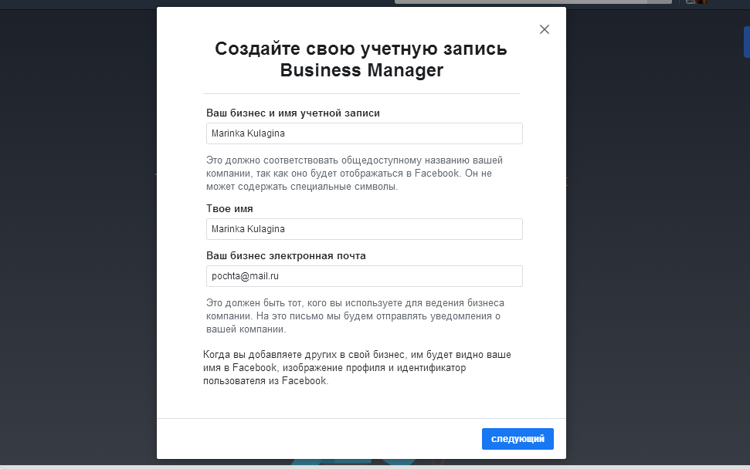Viewport: 750px width, 469px height.
Task: Close the Business Manager dialog
Action: tap(545, 29)
